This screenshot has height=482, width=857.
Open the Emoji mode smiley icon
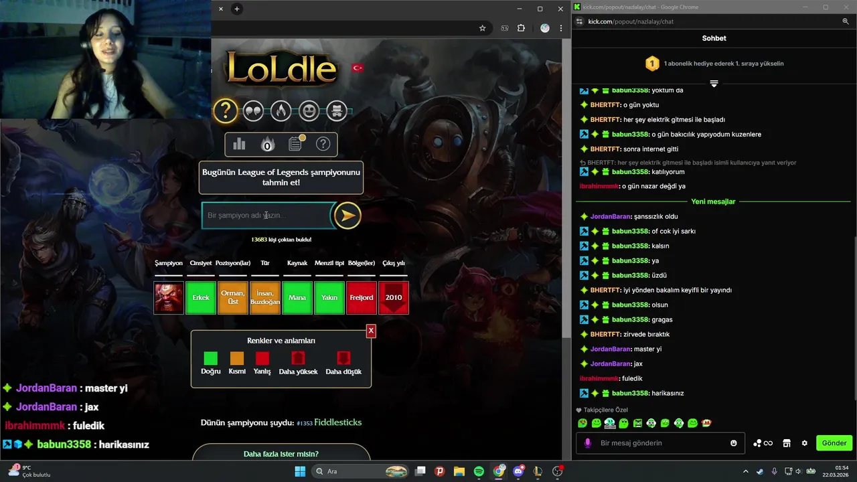pos(309,110)
